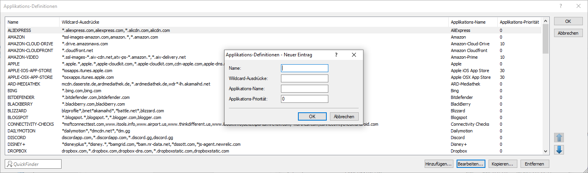The width and height of the screenshot is (588, 173).
Task: Select the Applikations-Name input box
Action: (304, 89)
